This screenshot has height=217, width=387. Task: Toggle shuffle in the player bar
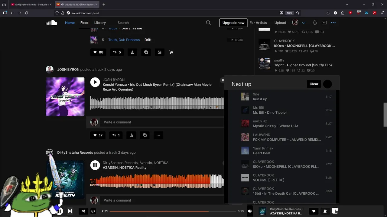[83, 211]
